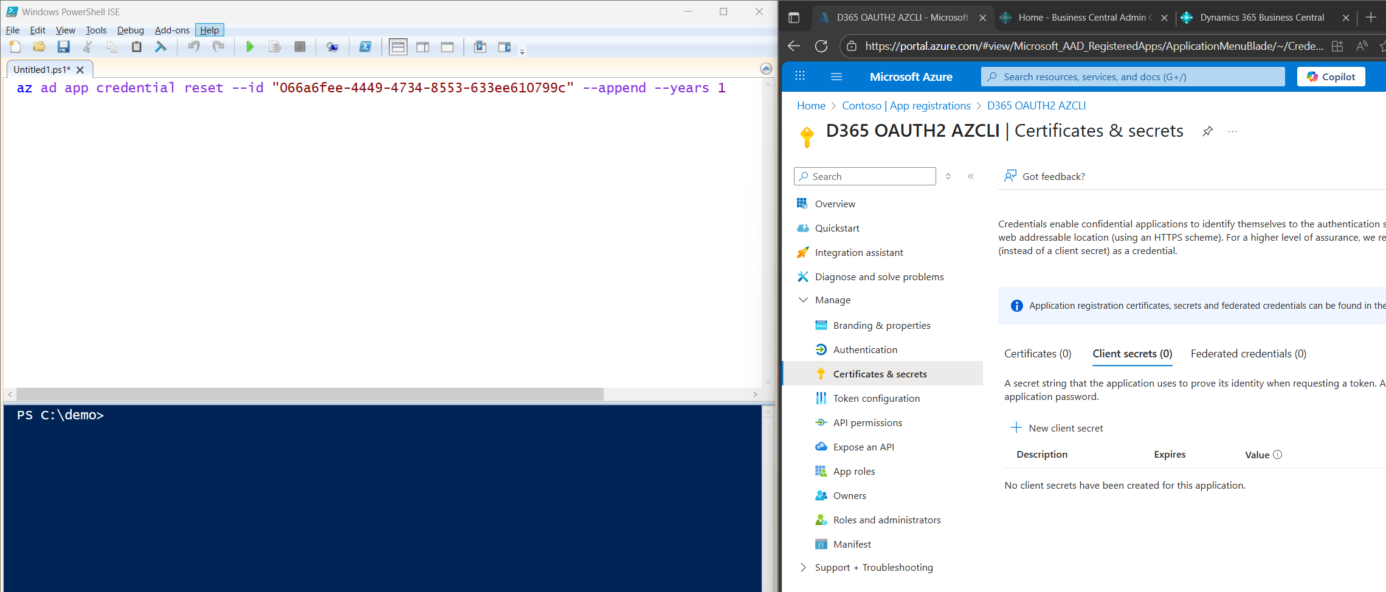The width and height of the screenshot is (1386, 592).
Task: Click the Azure side menu Search field
Action: [x=865, y=176]
